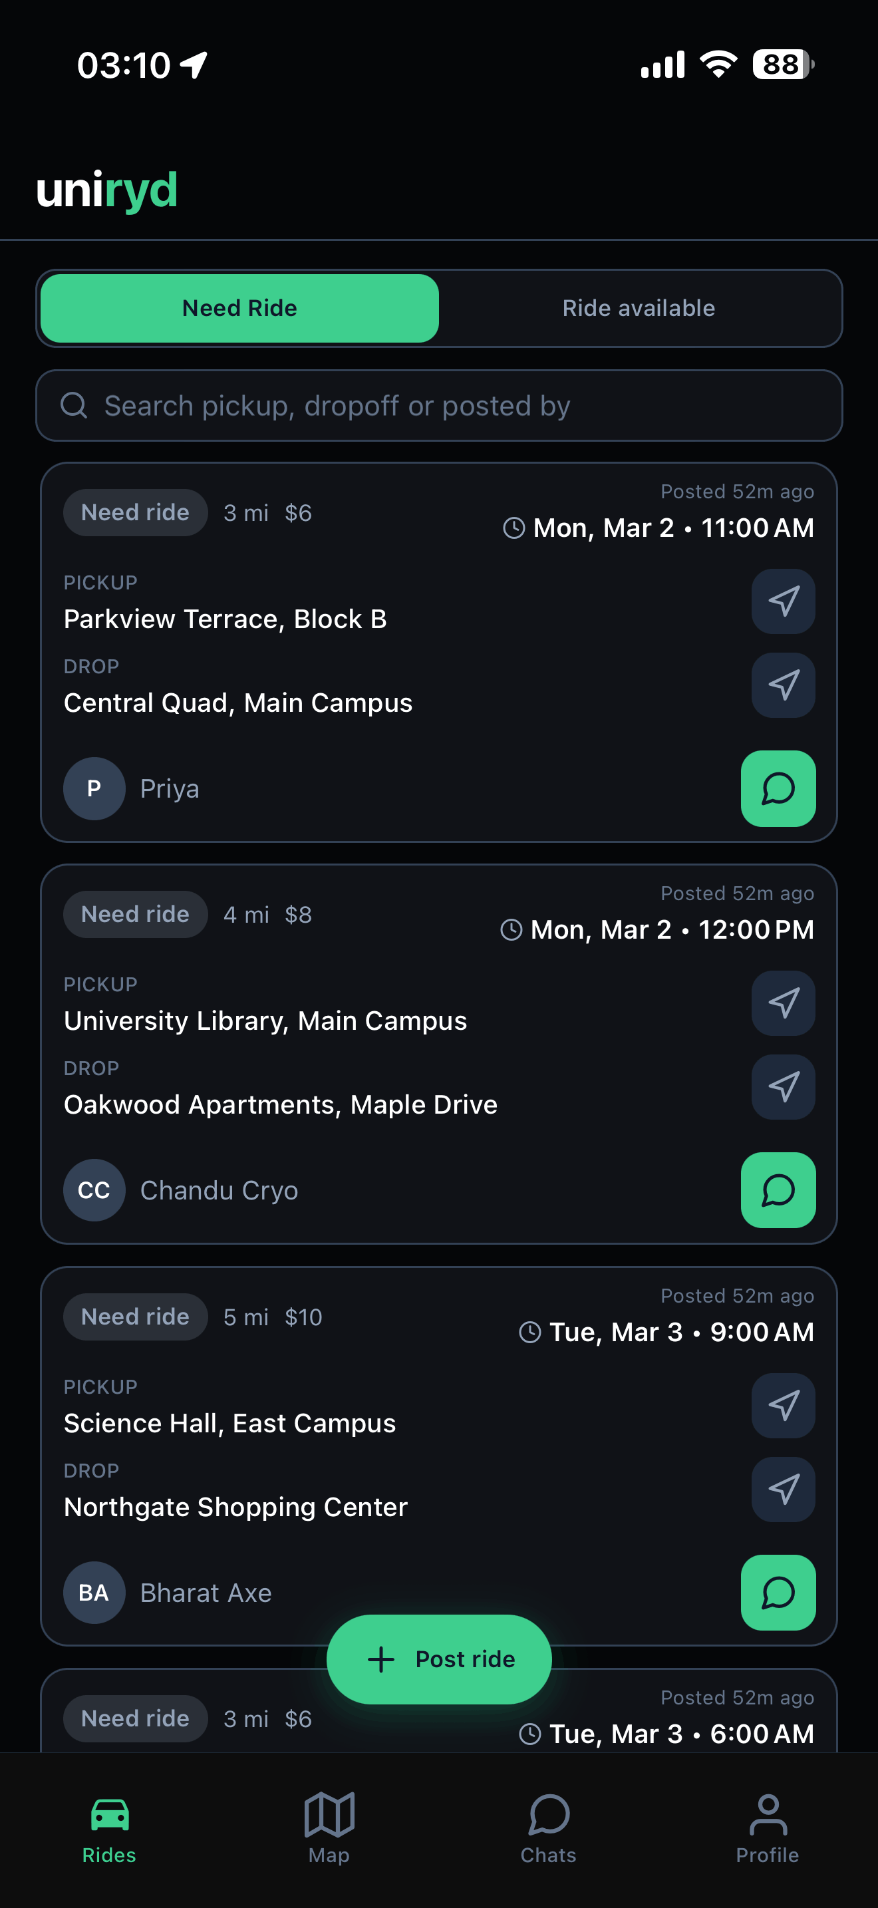Image resolution: width=878 pixels, height=1908 pixels.
Task: Show the Rides tab
Action: [x=110, y=1828]
